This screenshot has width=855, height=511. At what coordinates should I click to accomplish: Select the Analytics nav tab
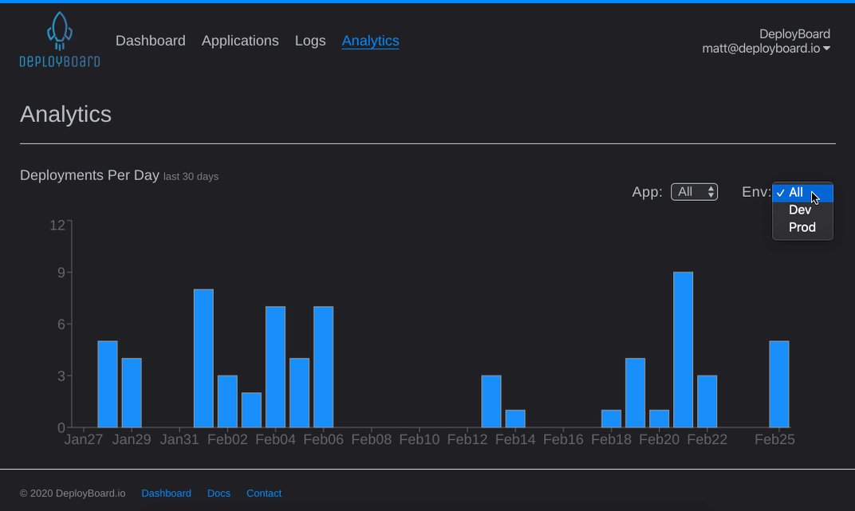point(370,41)
